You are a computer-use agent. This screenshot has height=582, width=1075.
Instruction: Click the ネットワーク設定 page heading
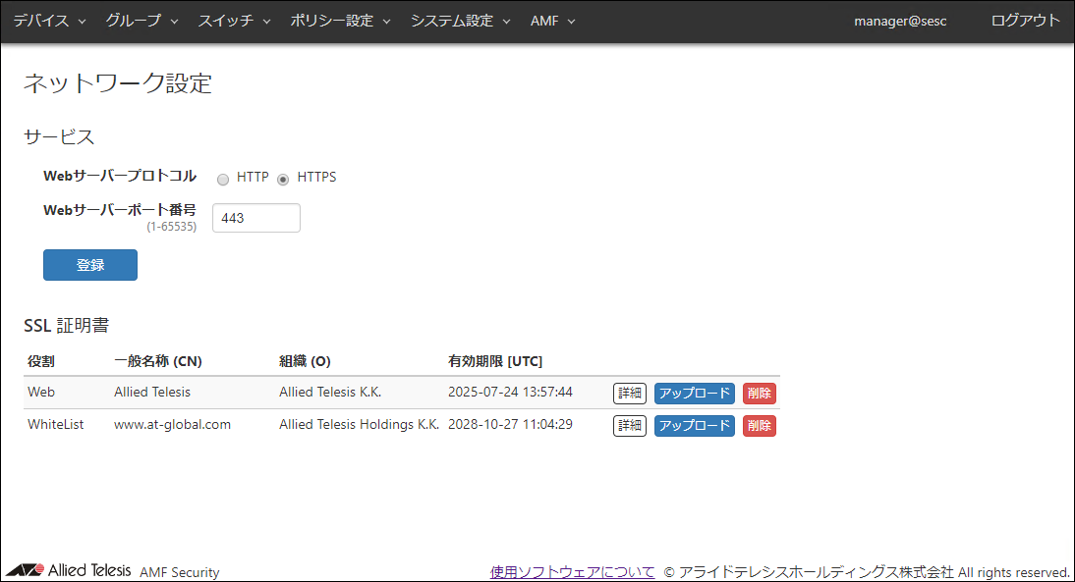(118, 82)
